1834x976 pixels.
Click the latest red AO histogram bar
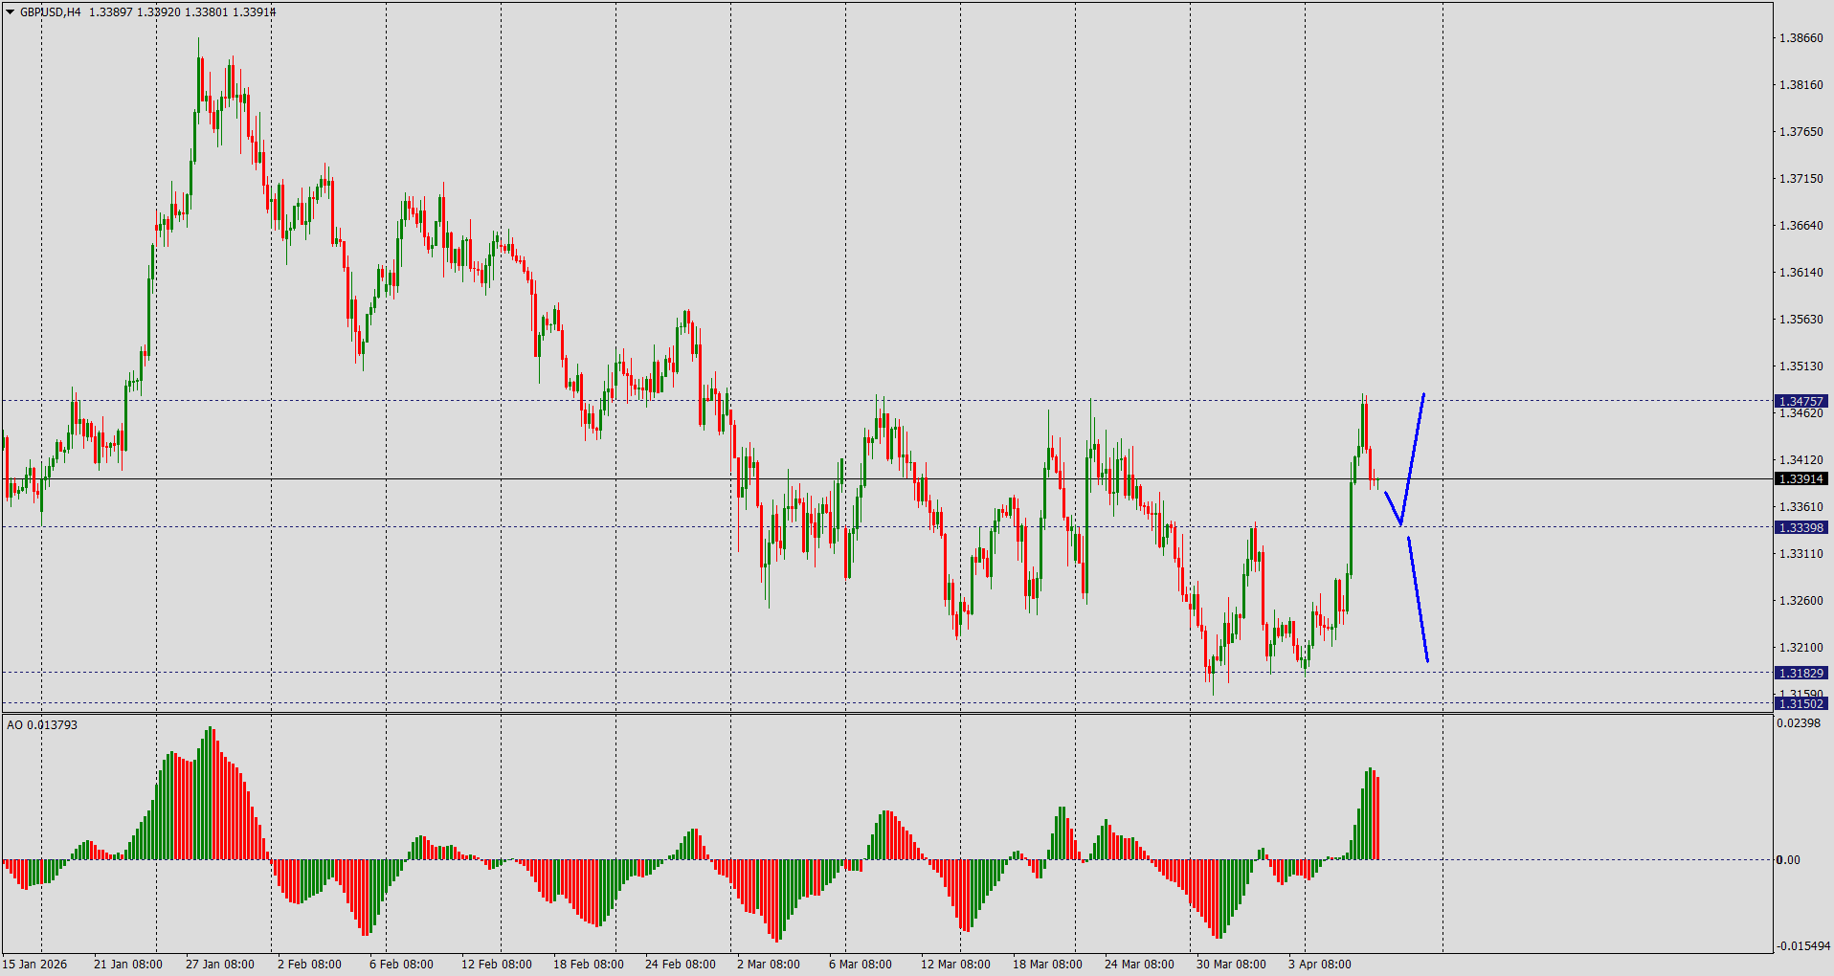(x=1376, y=818)
